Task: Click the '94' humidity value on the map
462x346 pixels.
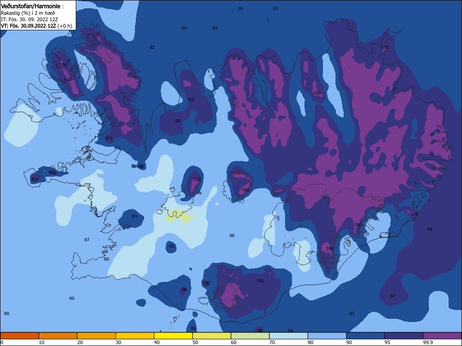Action: pos(291,331)
